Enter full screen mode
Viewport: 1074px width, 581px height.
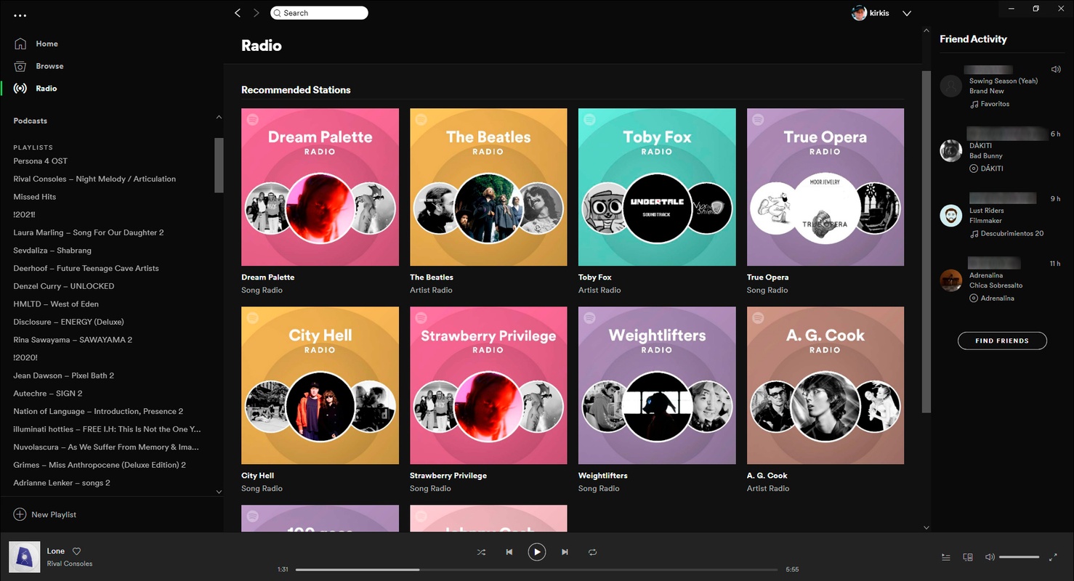(x=1054, y=557)
